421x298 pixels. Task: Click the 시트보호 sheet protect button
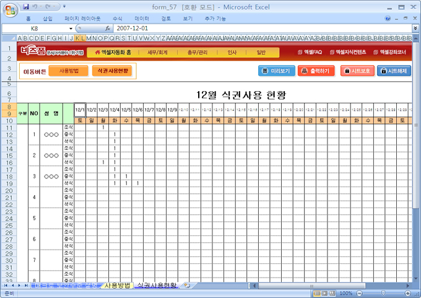point(357,71)
